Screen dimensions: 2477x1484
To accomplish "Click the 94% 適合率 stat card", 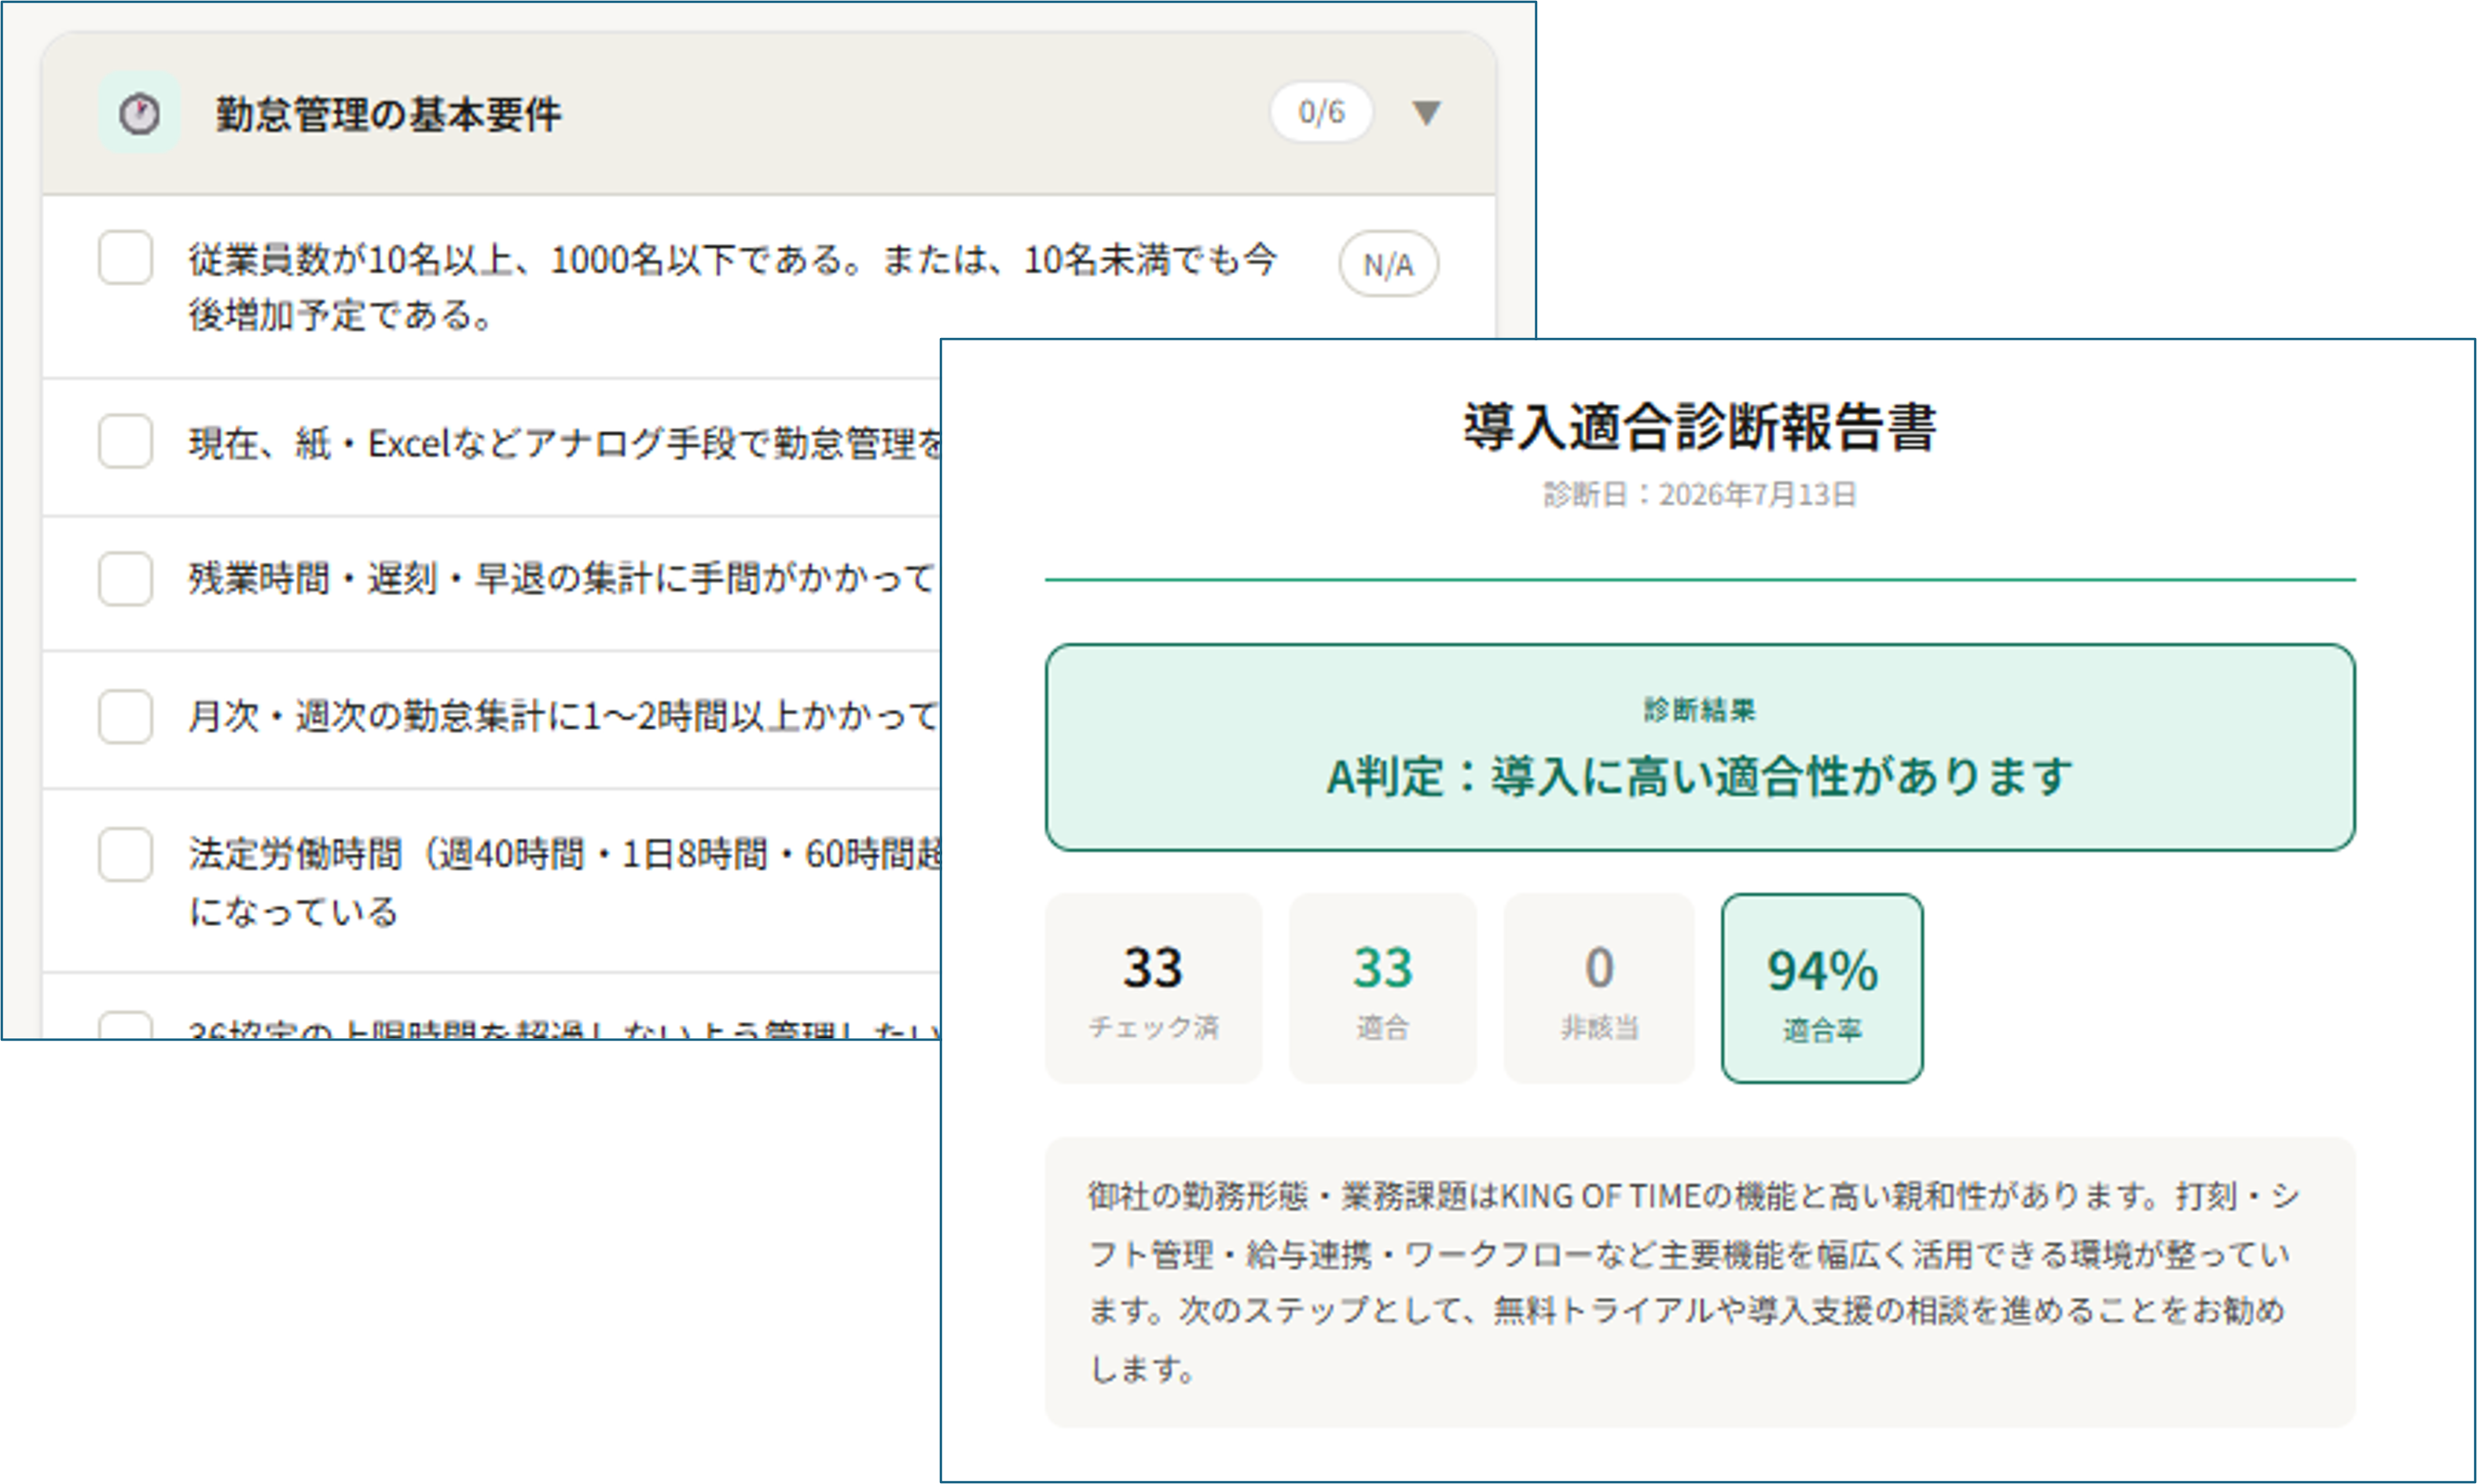I will (x=1822, y=988).
